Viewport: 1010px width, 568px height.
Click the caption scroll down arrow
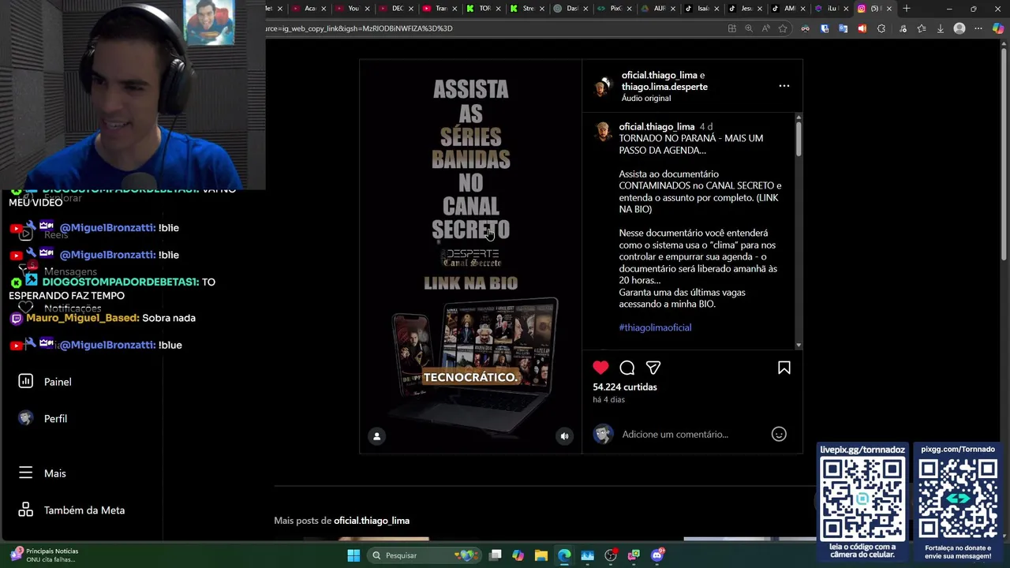[x=799, y=345]
